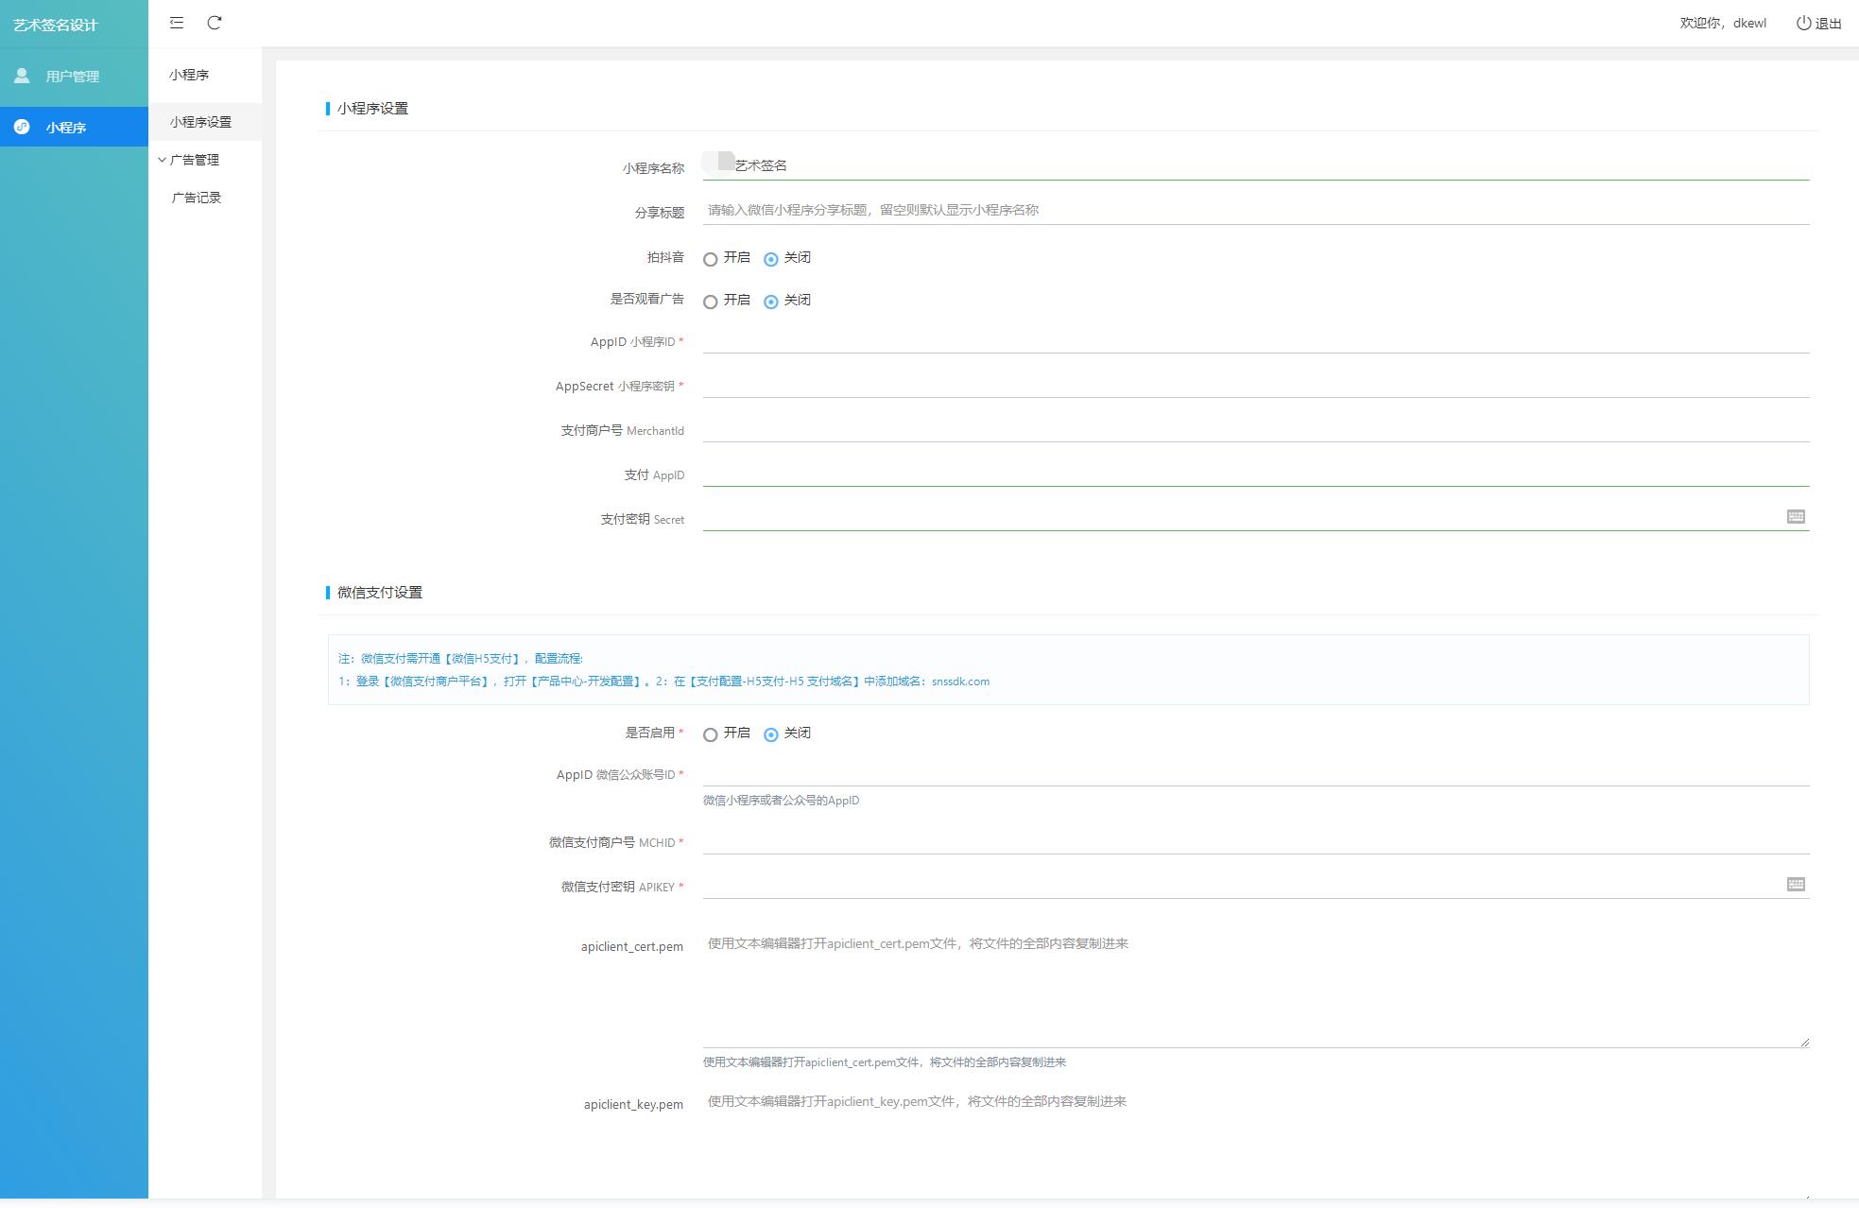Image resolution: width=1859 pixels, height=1208 pixels.
Task: Turn on 是否启用 WeChat pay option
Action: tap(711, 734)
